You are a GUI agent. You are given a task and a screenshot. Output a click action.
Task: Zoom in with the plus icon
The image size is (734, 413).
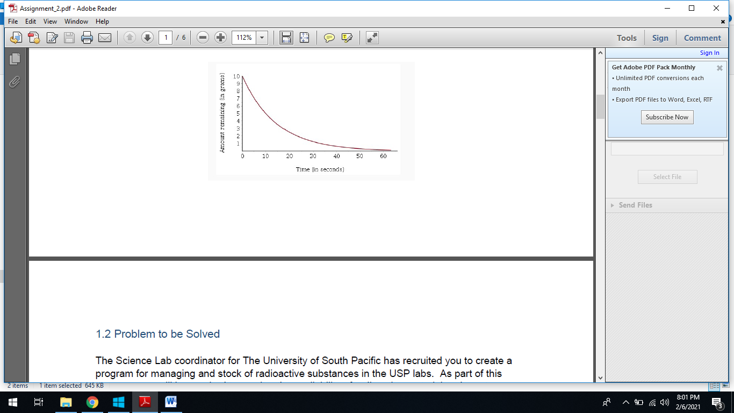pos(220,38)
